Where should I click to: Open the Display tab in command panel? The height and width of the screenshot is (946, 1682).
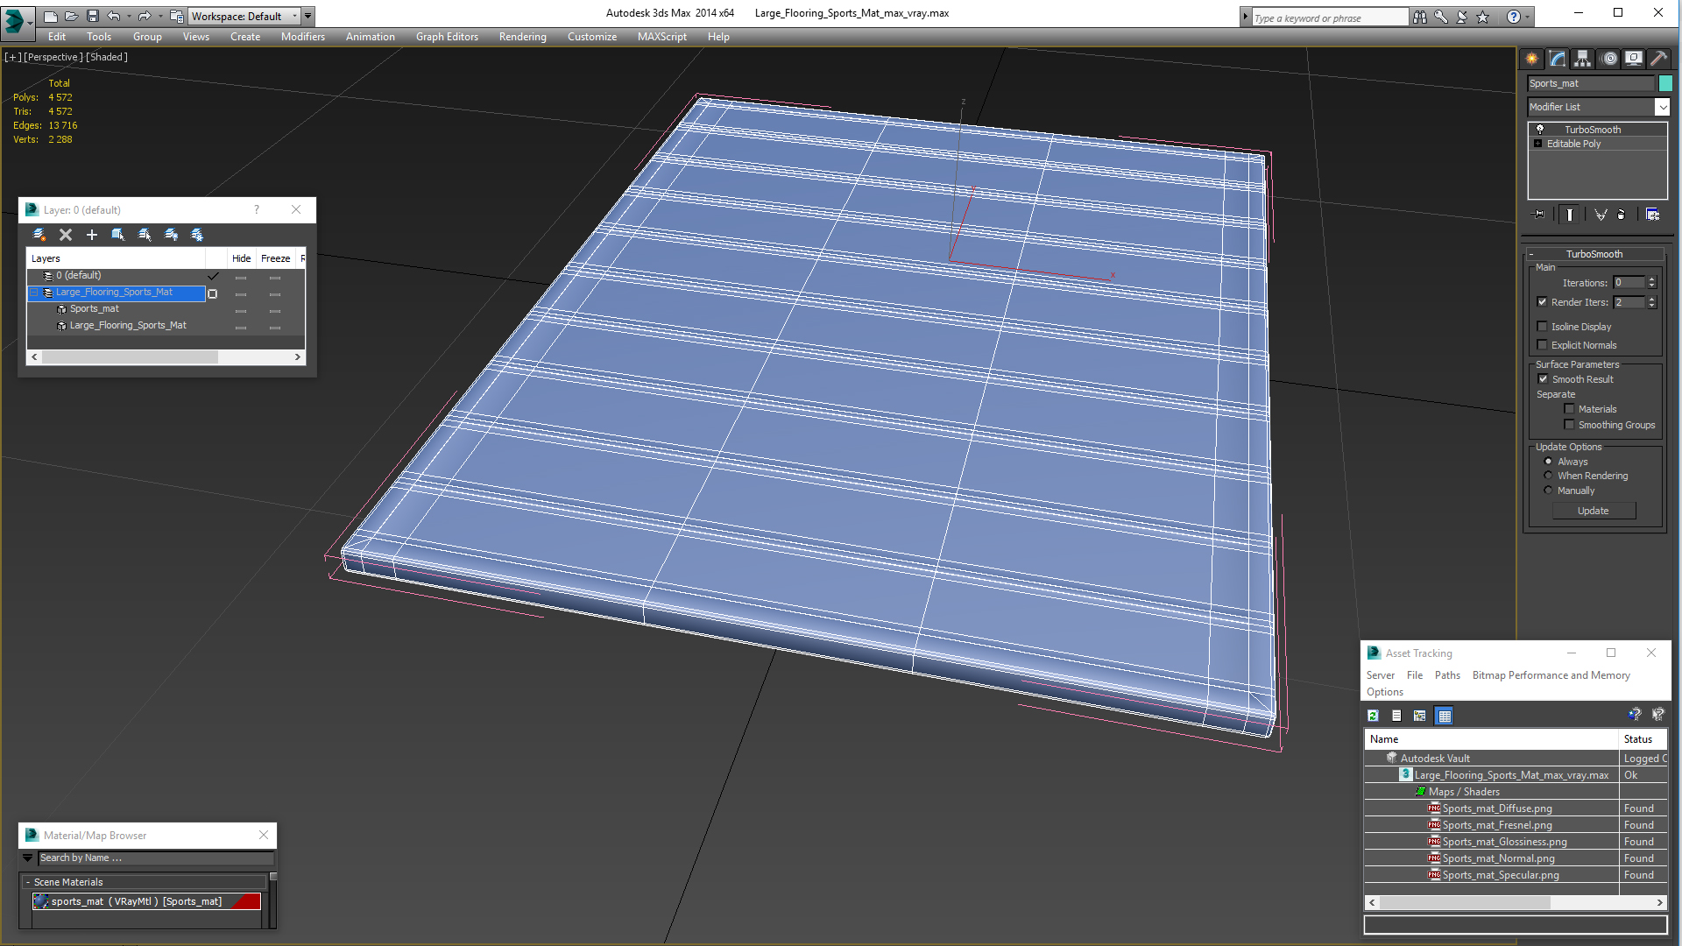click(1634, 59)
